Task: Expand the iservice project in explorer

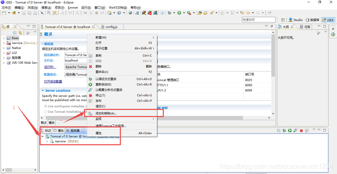Action: (4, 43)
